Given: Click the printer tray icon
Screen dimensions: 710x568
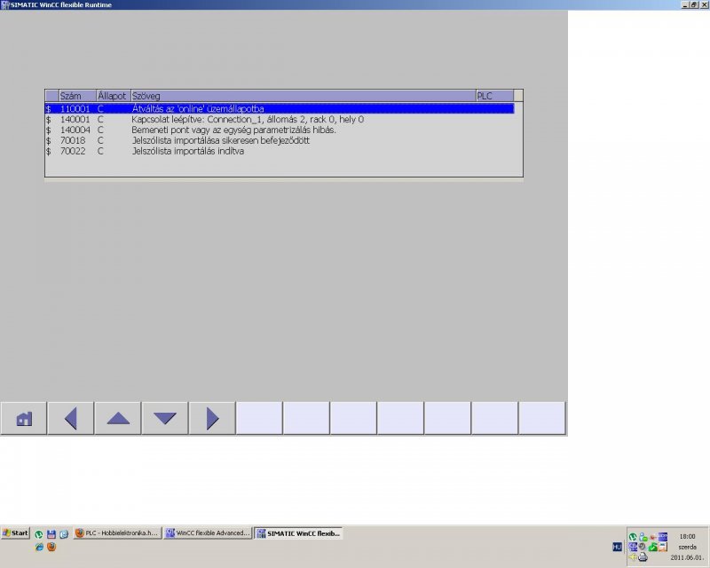Looking at the screenshot, I should click(x=643, y=557).
